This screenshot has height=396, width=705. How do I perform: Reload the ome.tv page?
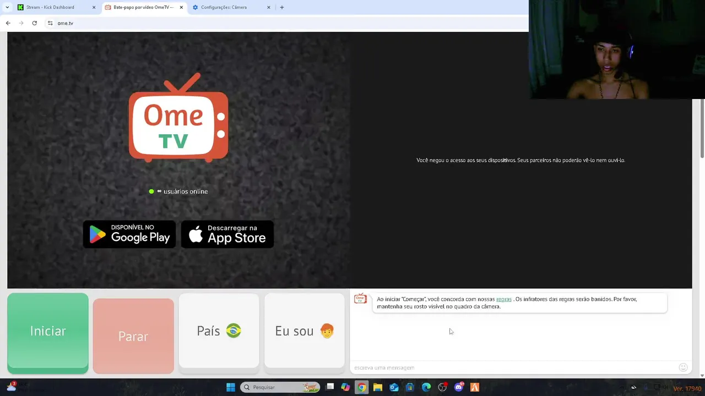pos(34,23)
